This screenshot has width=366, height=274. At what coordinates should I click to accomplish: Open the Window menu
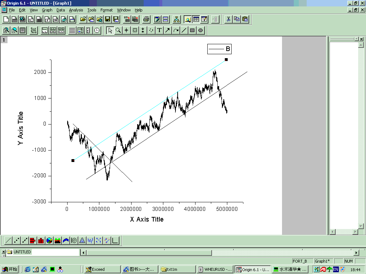tap(124, 10)
